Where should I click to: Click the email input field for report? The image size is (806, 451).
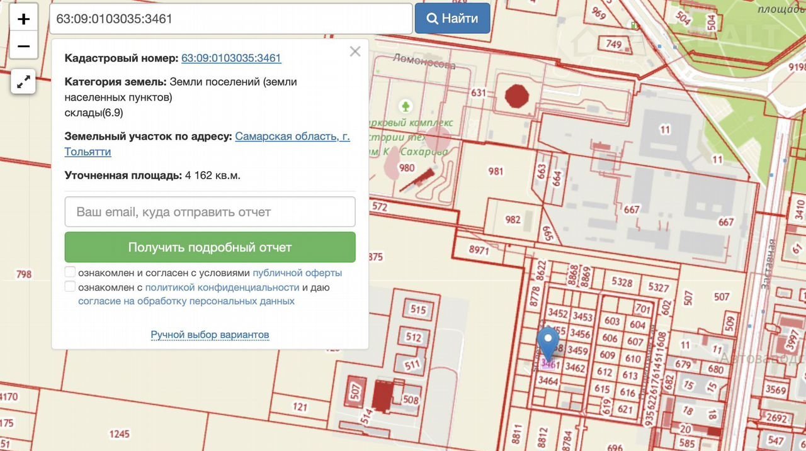click(210, 212)
